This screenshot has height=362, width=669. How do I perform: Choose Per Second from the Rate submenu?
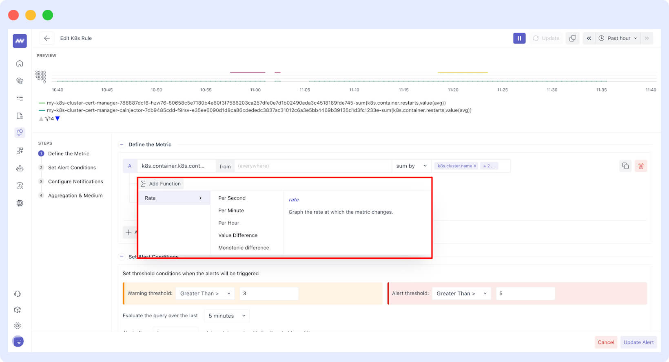coord(232,198)
